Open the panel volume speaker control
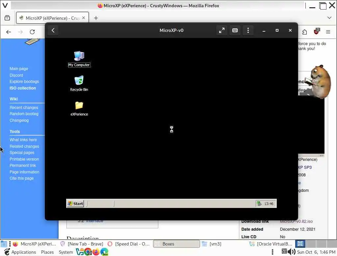 (x=292, y=251)
